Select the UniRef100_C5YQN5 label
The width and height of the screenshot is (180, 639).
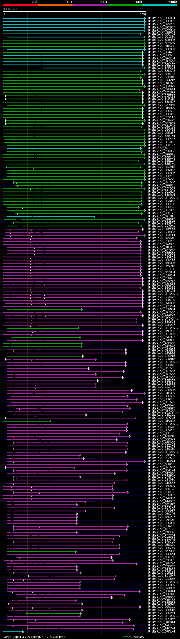(x=161, y=105)
